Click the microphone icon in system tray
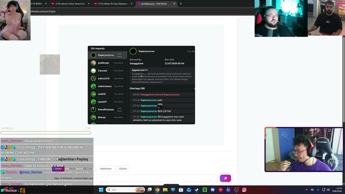 318,190
